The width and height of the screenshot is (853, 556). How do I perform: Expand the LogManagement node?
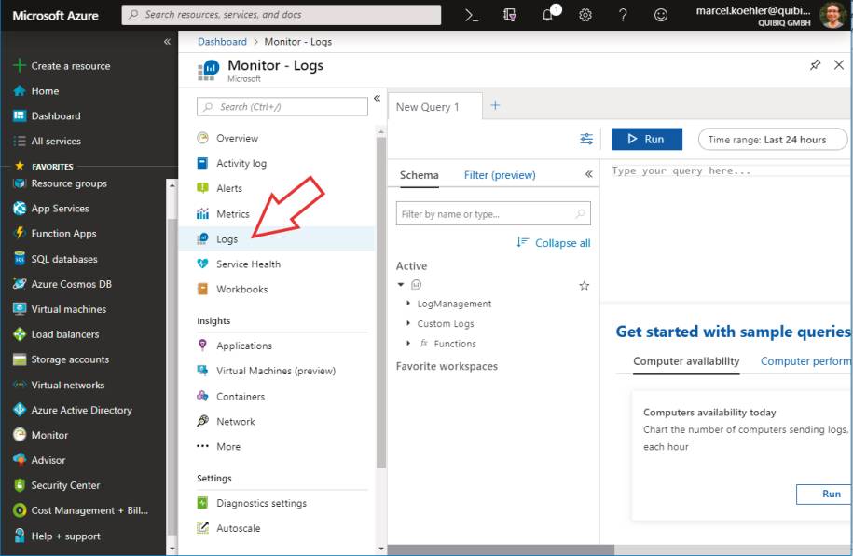tap(408, 303)
